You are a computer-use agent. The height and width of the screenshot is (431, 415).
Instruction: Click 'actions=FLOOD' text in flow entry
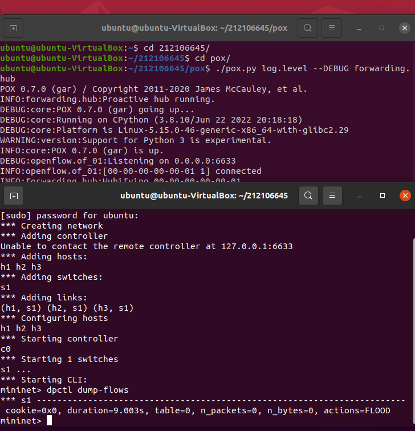pyautogui.click(x=357, y=410)
